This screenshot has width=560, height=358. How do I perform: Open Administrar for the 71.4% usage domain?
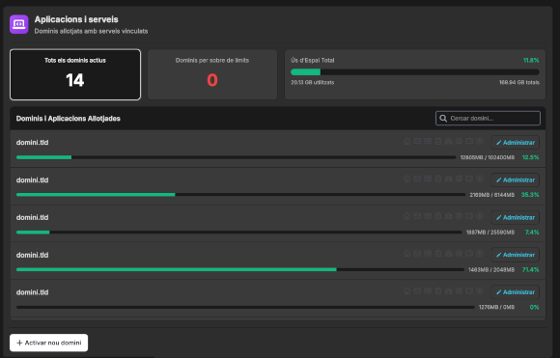coord(515,255)
